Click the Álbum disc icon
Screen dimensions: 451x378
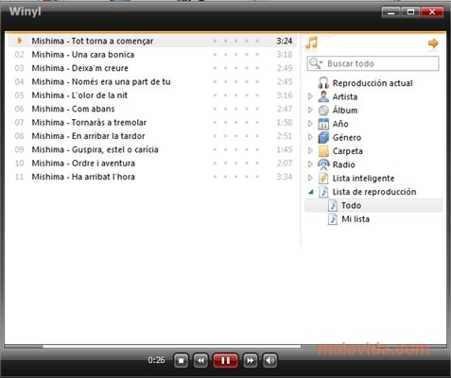[323, 111]
